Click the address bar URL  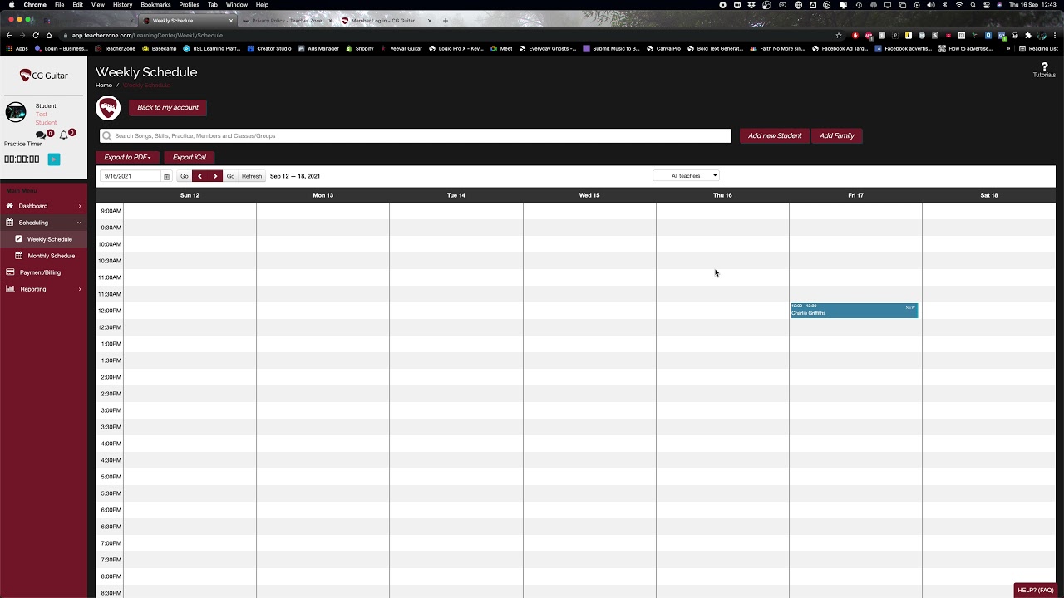coord(147,36)
